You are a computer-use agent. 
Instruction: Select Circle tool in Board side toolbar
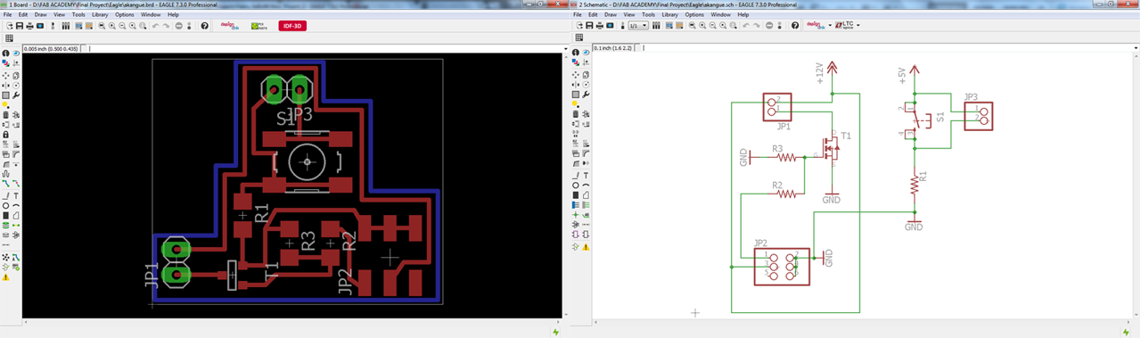6,206
